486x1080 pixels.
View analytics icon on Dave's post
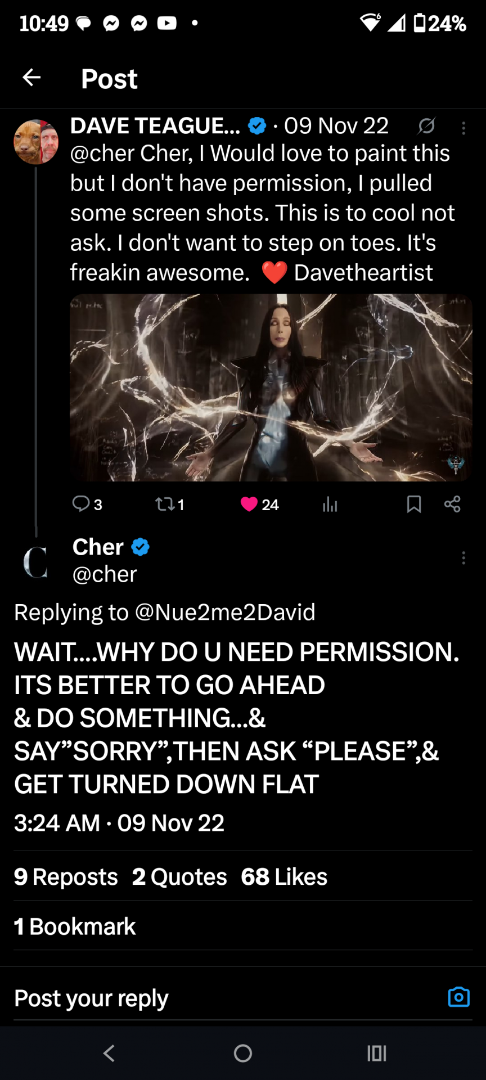tap(330, 505)
